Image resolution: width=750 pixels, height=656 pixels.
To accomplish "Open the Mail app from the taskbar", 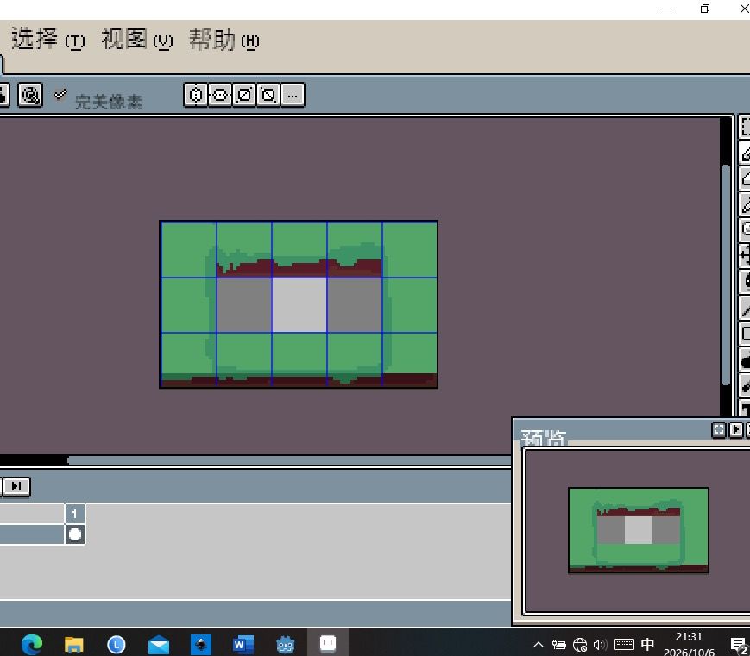I will (159, 645).
